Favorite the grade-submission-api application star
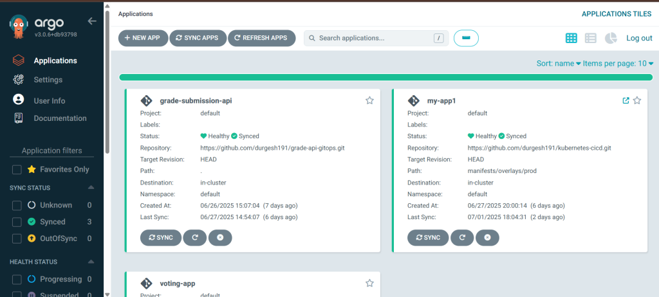The width and height of the screenshot is (659, 297). tap(369, 100)
